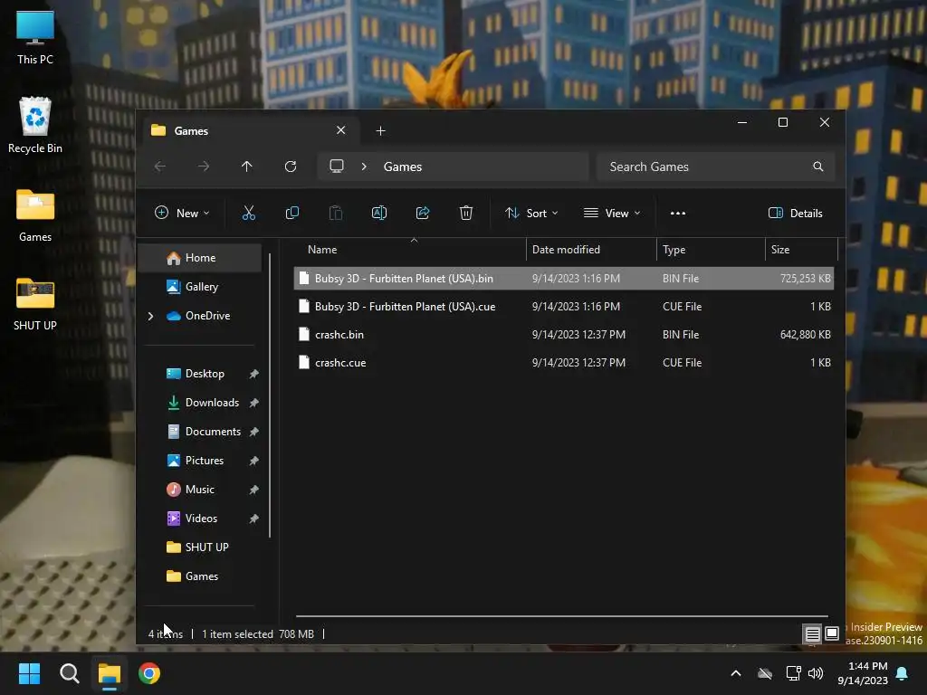
Task: Show hidden system tray icons
Action: [736, 673]
